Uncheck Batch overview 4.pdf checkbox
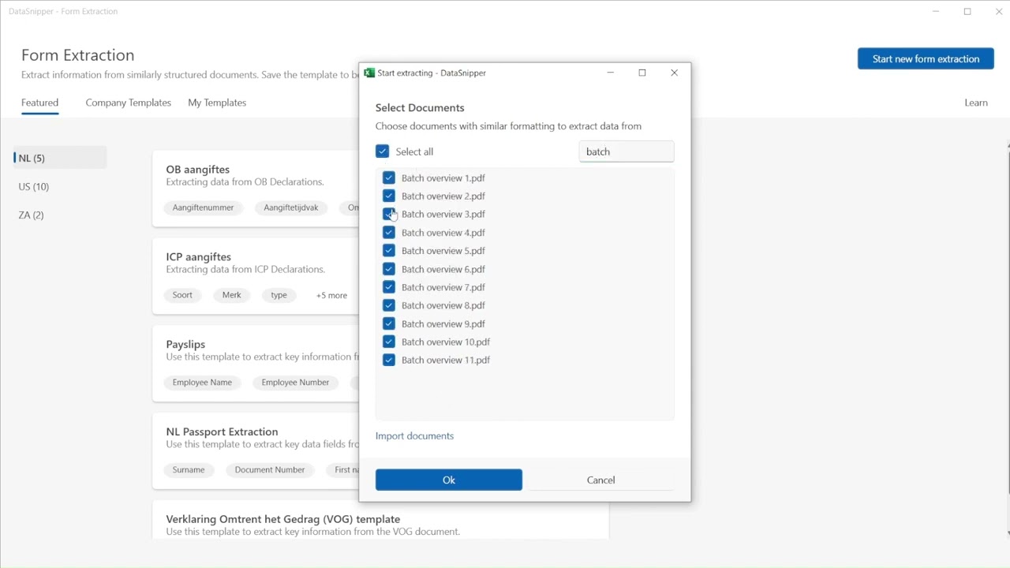 [x=389, y=233]
